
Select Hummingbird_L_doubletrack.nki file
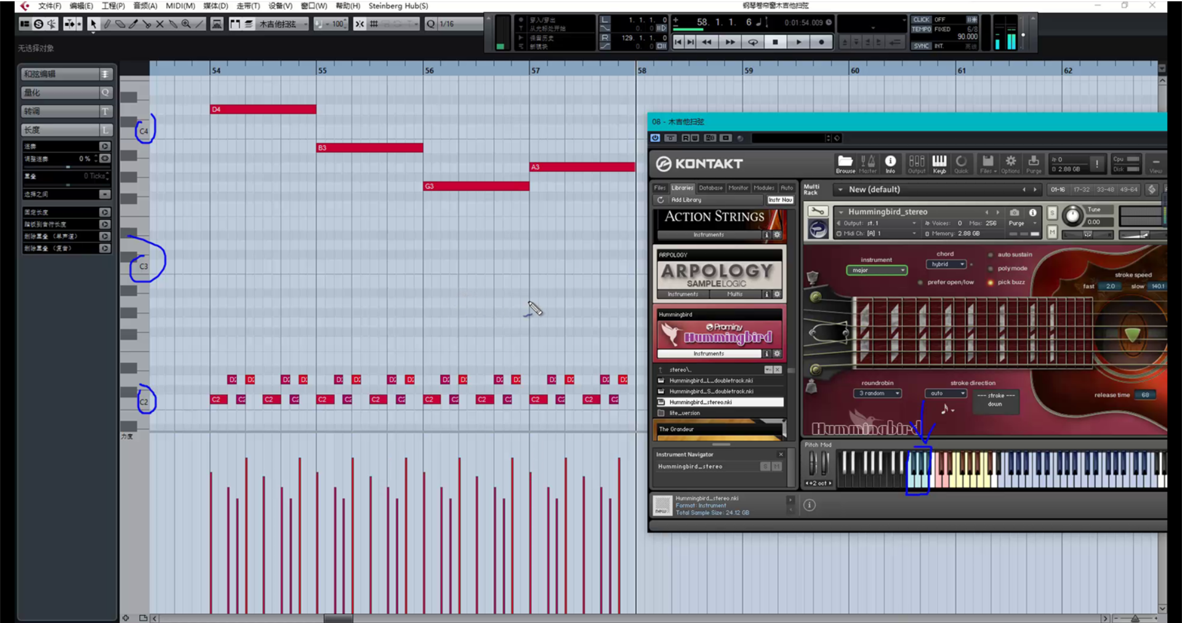(x=711, y=381)
